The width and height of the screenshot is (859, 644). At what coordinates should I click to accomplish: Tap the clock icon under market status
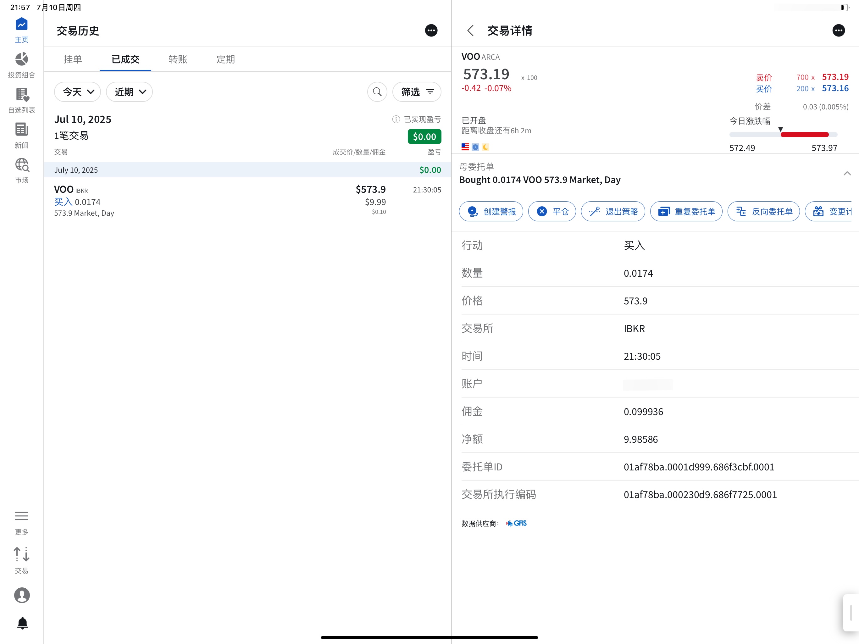[x=475, y=147]
